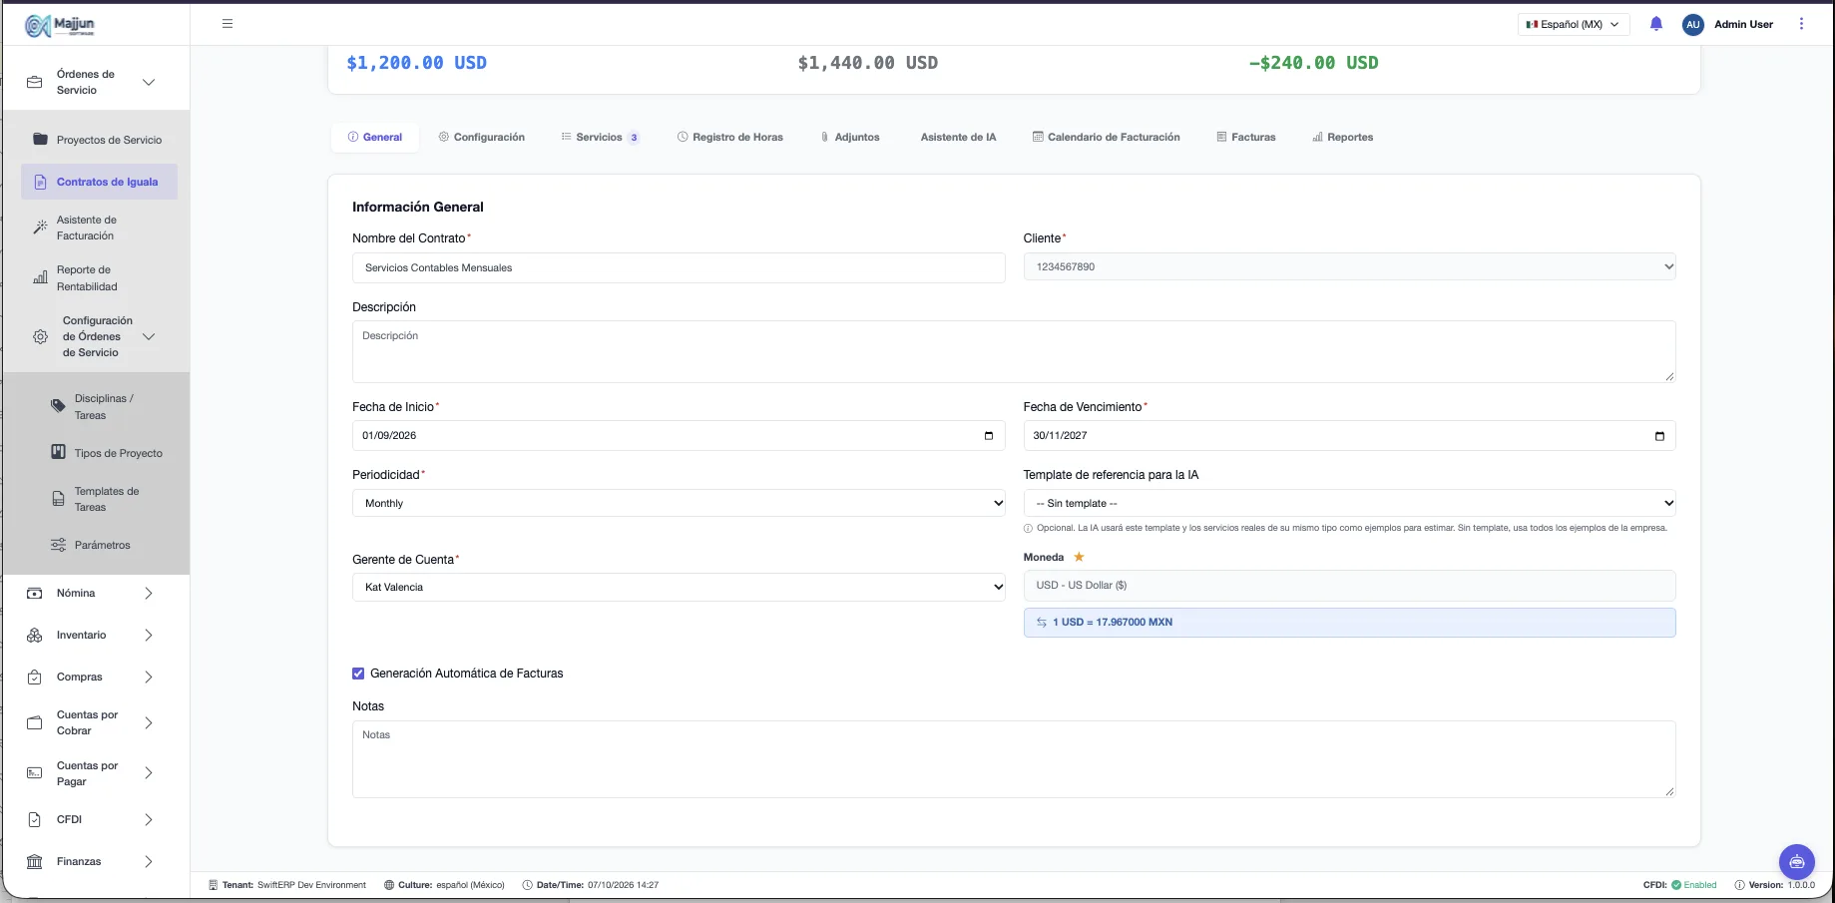Click the Disciplinas / Tareas tag icon
This screenshot has height=903, width=1835.
point(58,406)
